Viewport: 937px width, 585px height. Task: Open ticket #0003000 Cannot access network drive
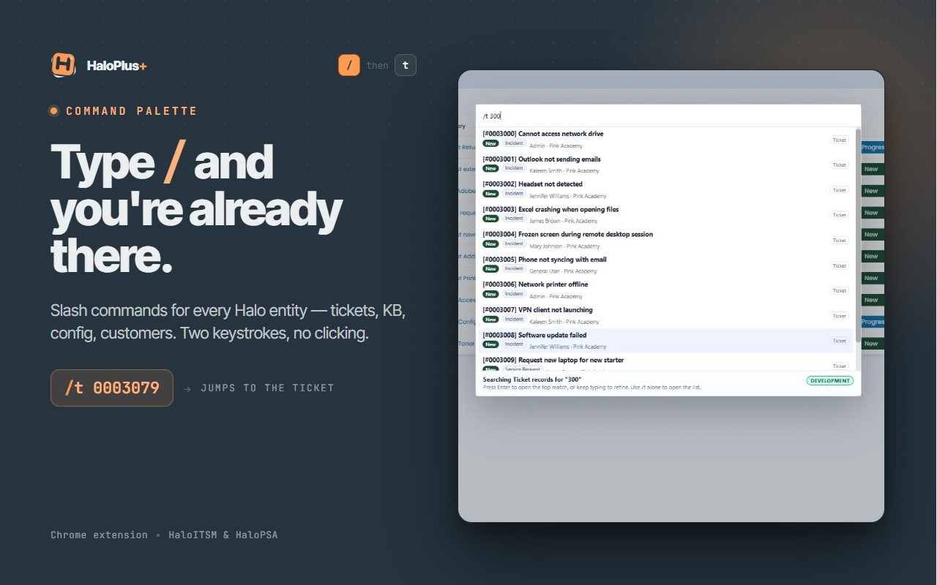pyautogui.click(x=665, y=139)
